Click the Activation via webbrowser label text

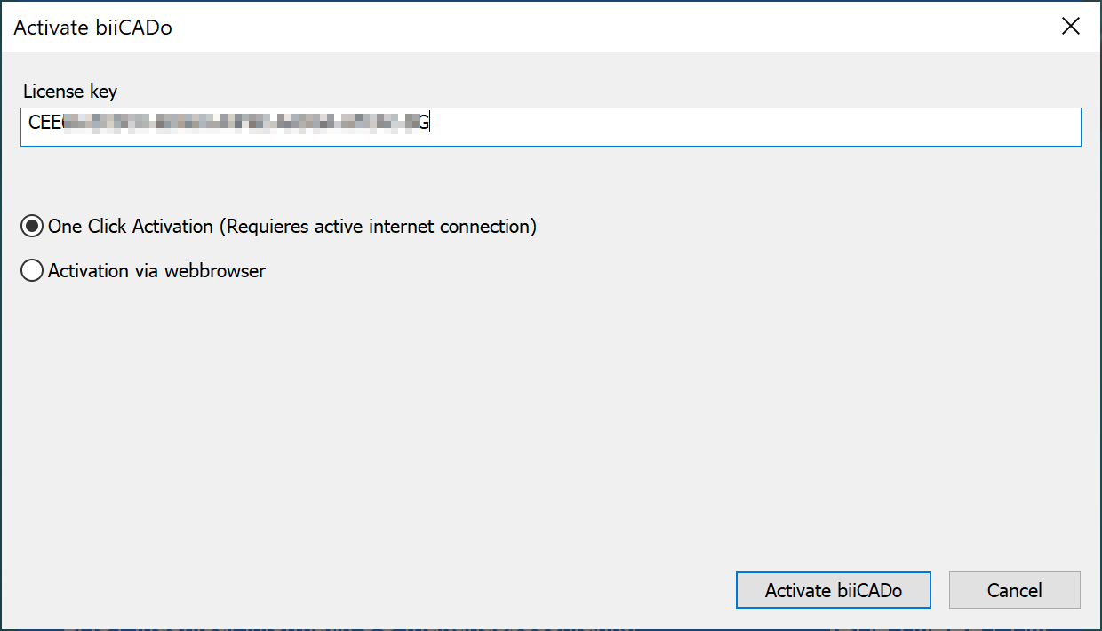pyautogui.click(x=156, y=271)
